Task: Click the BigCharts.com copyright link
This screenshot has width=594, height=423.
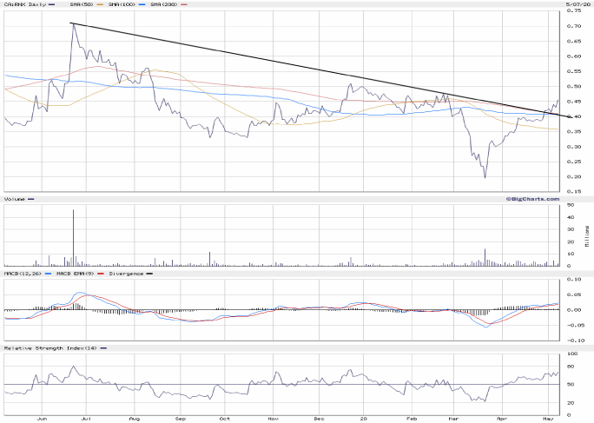Action: 532,199
